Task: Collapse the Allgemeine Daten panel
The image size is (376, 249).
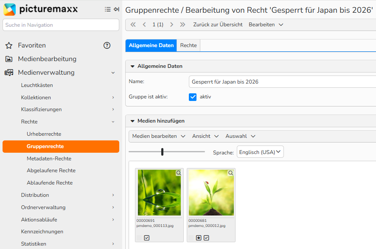Action: [132, 66]
